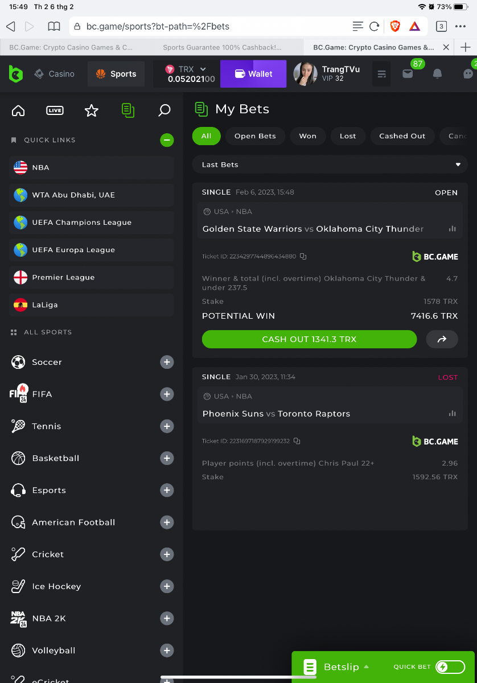The height and width of the screenshot is (683, 477).
Task: Click the browser address bar
Action: (x=211, y=26)
